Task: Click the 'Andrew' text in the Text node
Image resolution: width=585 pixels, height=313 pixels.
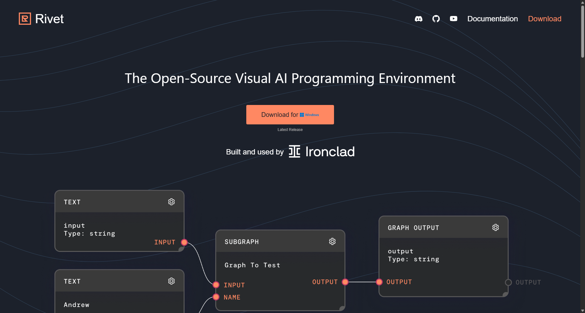Action: (76, 305)
